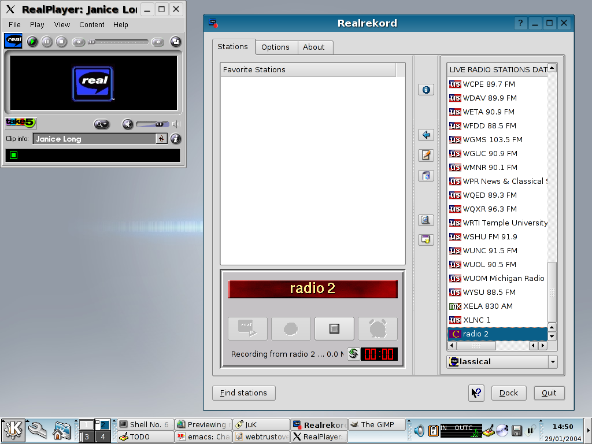Toggle the RealPlayer mute button
This screenshot has height=444, width=592.
[128, 124]
